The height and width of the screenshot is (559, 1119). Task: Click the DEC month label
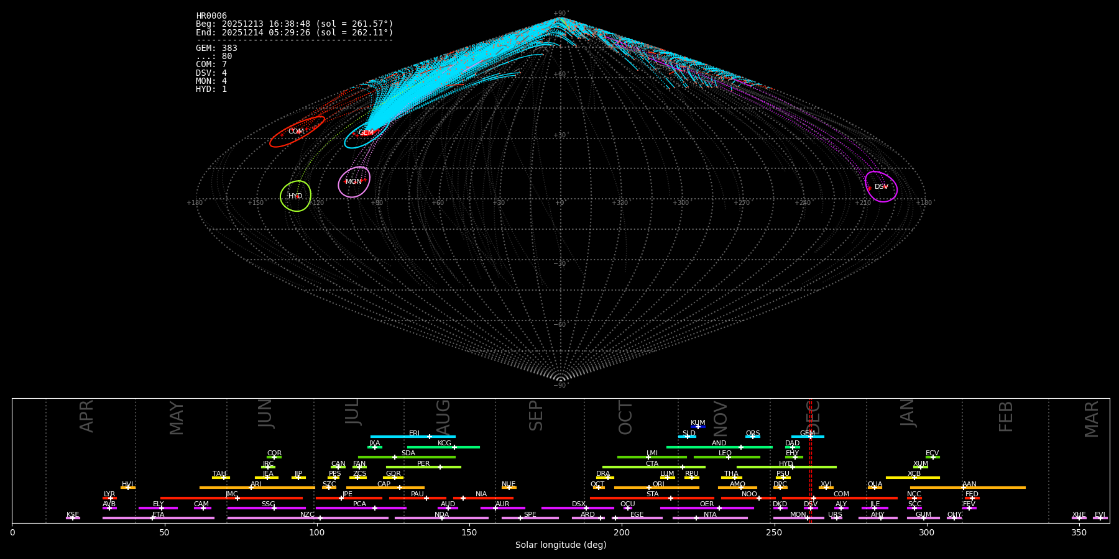[813, 418]
